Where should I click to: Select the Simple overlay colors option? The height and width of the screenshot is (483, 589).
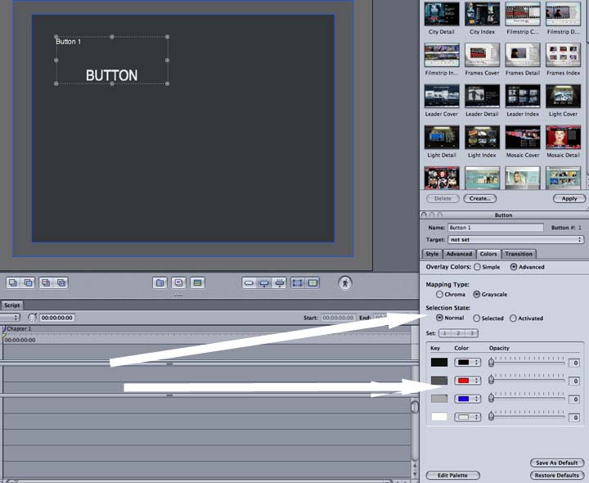pos(478,267)
